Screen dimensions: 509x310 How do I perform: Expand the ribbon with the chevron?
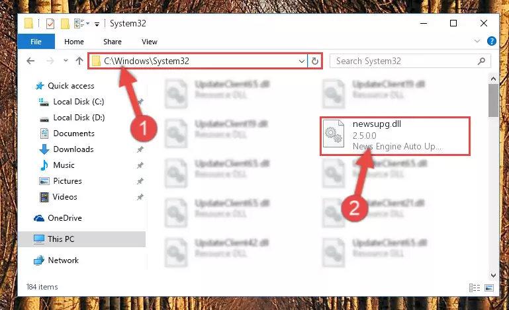click(x=477, y=41)
